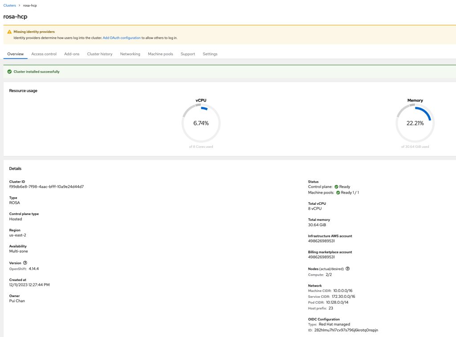Click the Machine pools Ready status icon
Viewport: 456px width, 337px height.
338,193
